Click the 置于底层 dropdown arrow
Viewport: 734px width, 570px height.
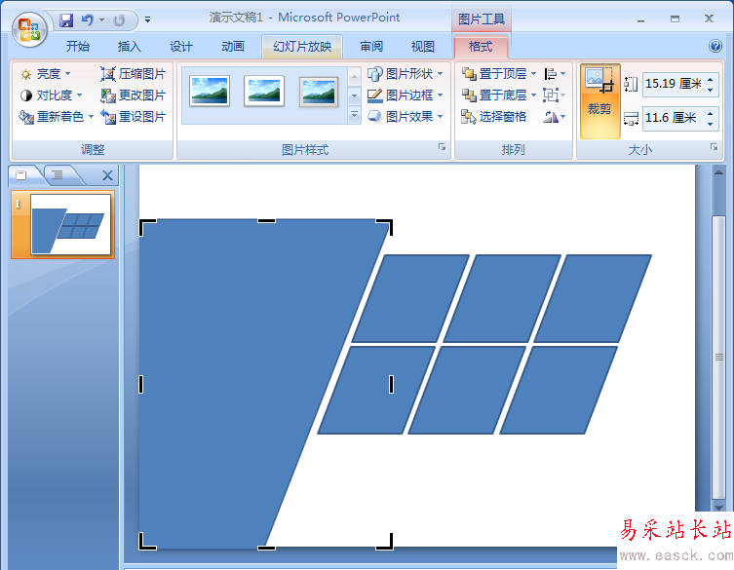click(x=533, y=95)
